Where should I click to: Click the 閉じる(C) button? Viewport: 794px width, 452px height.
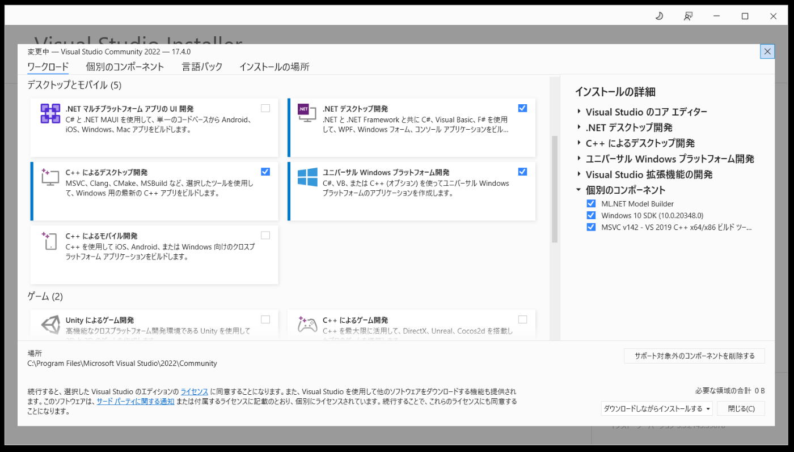741,409
